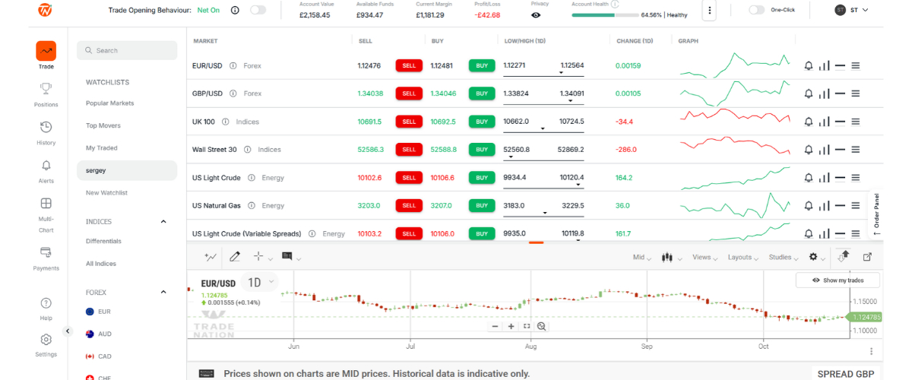This screenshot has width=912, height=380.
Task: Pop out chart with external window icon
Action: pos(867,257)
